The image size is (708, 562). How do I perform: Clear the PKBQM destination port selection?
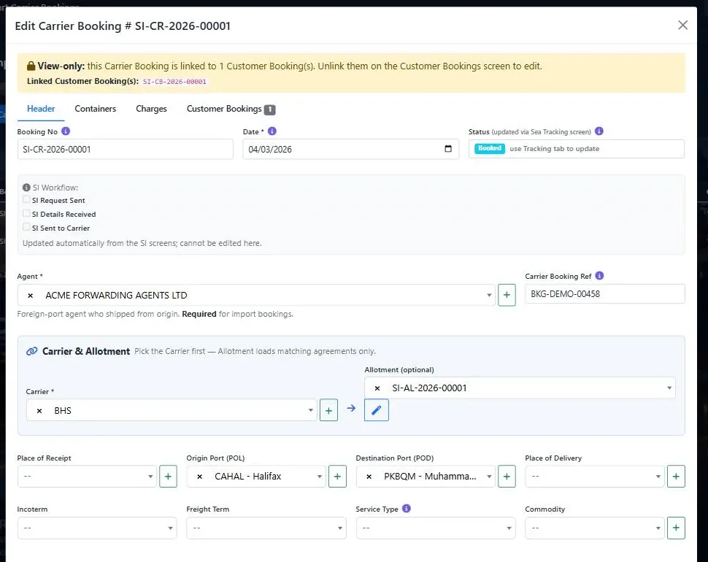(x=369, y=477)
